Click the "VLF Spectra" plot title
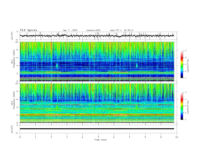The width and height of the screenshot is (199, 154). click(28, 30)
